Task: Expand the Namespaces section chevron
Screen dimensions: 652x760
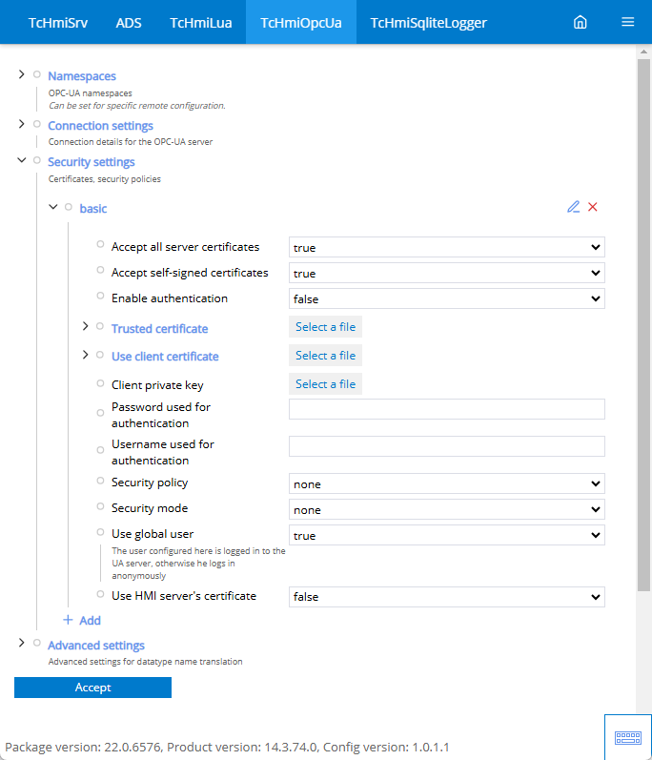Action: click(x=21, y=74)
